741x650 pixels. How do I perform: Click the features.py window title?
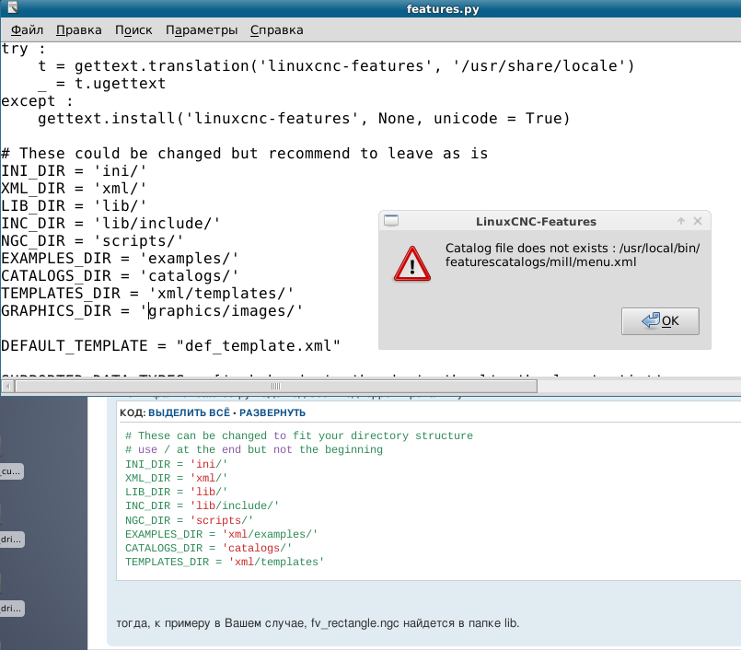click(443, 9)
